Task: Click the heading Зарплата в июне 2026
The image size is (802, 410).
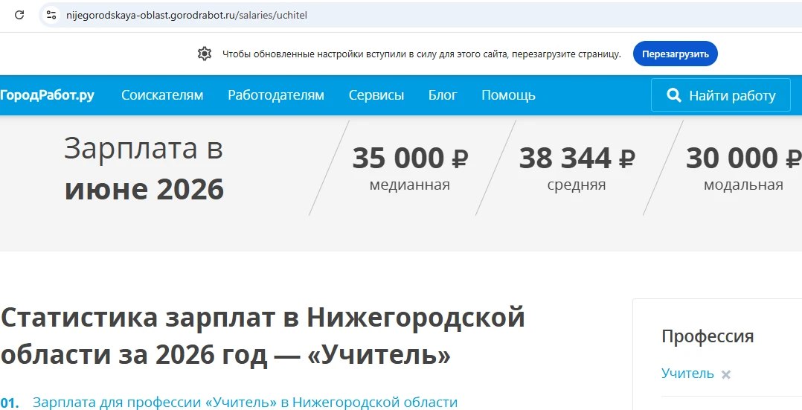Action: tap(144, 169)
